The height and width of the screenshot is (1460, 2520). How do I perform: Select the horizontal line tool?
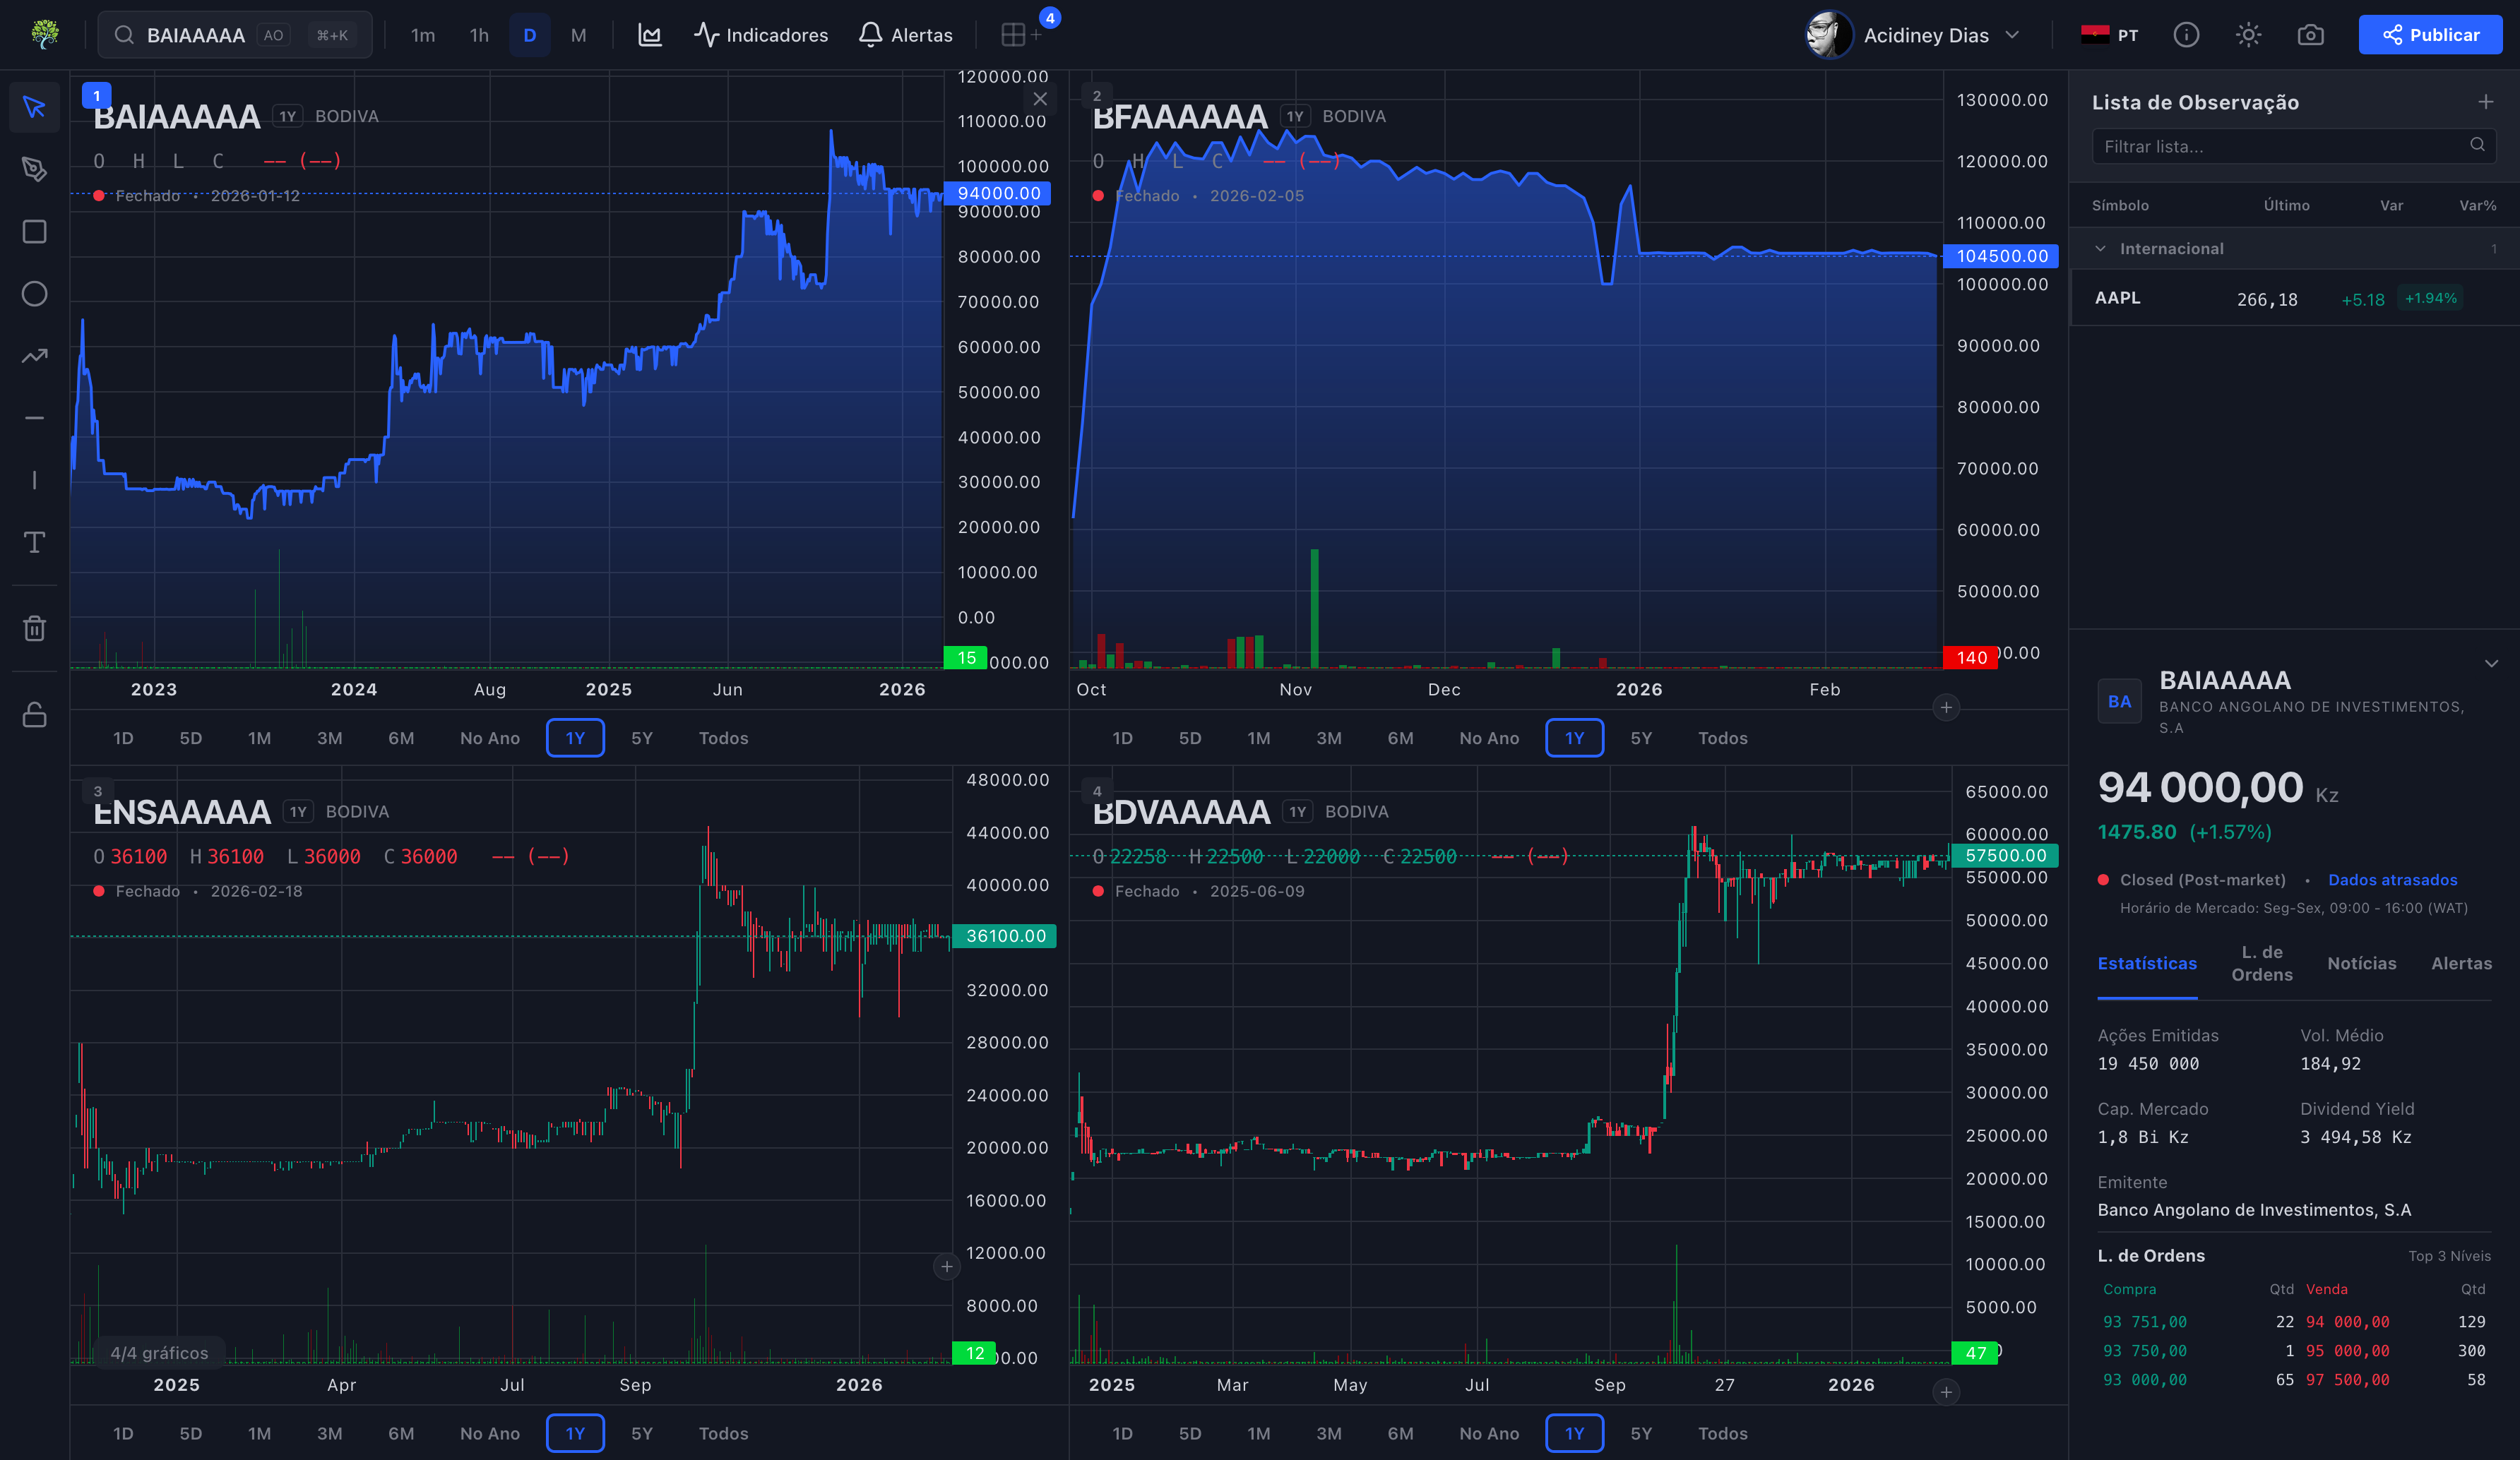pyautogui.click(x=34, y=418)
